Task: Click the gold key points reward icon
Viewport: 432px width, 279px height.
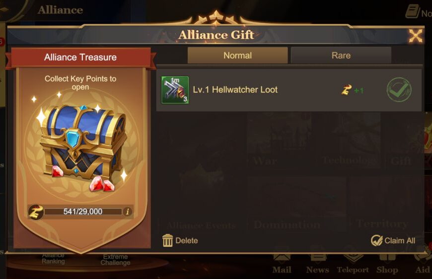Action: [x=346, y=90]
